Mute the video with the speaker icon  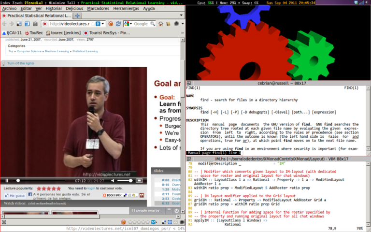pos(113,181)
